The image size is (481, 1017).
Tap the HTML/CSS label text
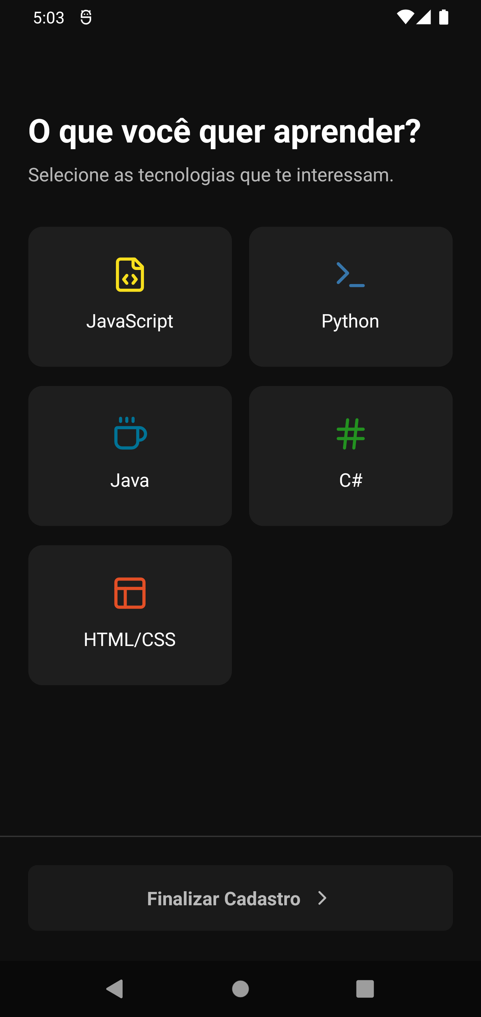pos(130,640)
